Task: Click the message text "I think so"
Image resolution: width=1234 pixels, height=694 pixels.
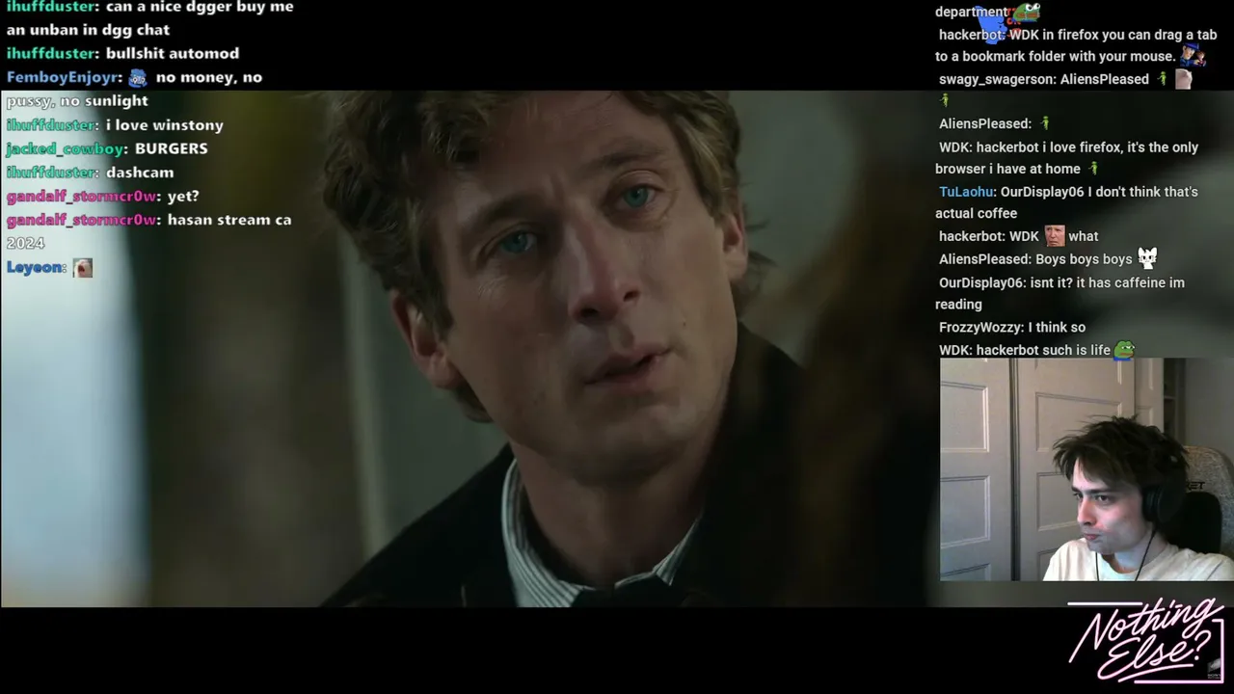Action: click(1057, 327)
